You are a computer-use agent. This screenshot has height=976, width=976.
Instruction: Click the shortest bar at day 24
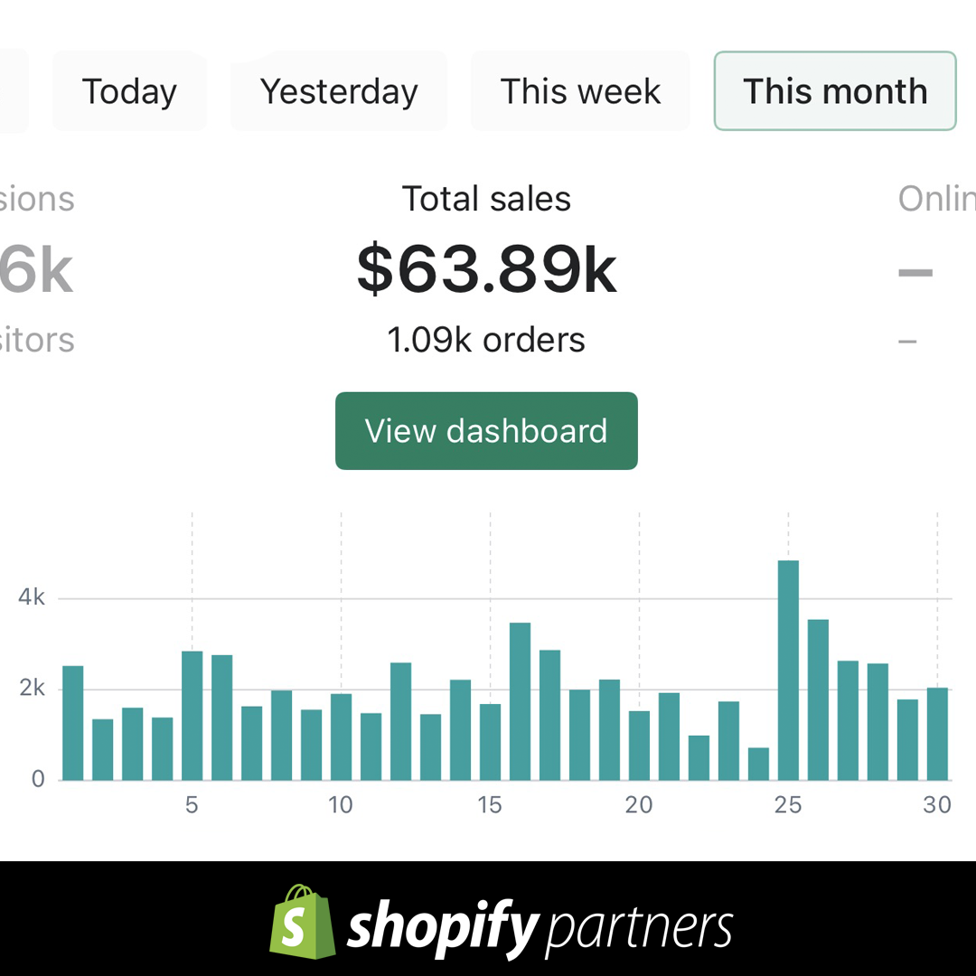[x=758, y=765]
